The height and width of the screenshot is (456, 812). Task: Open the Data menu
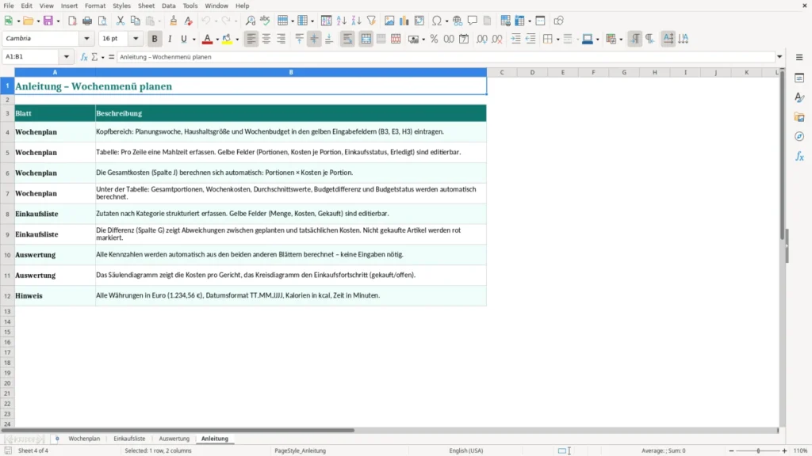coord(169,6)
